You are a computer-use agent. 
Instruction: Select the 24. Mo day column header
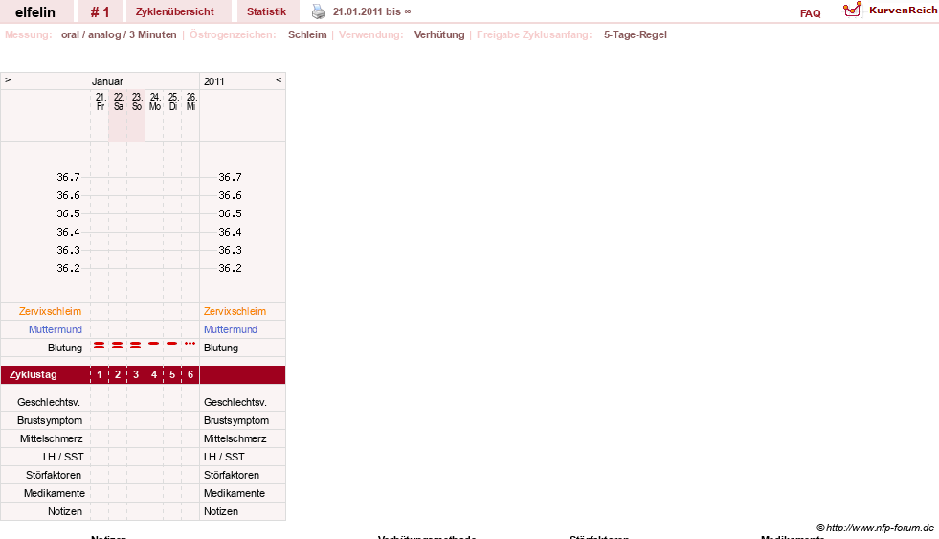click(x=155, y=101)
